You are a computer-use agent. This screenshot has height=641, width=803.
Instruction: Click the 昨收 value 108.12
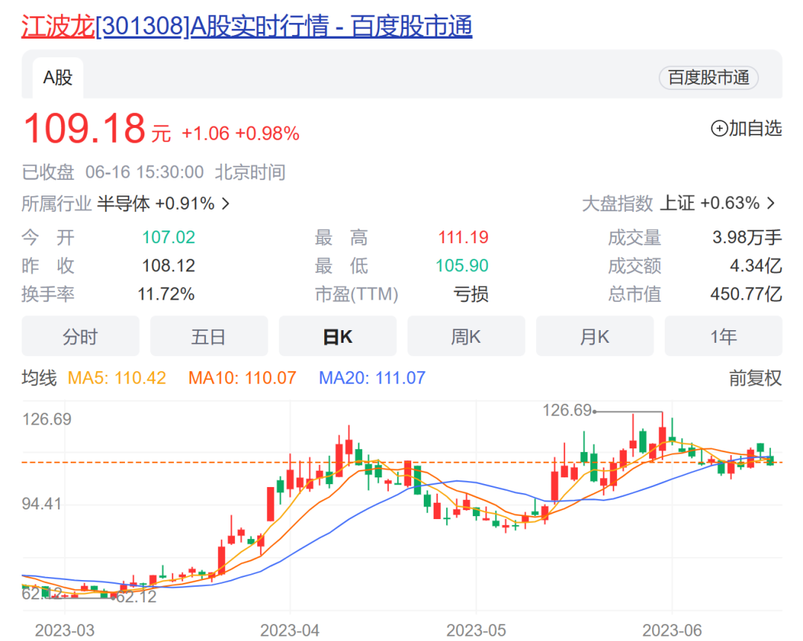click(x=169, y=265)
